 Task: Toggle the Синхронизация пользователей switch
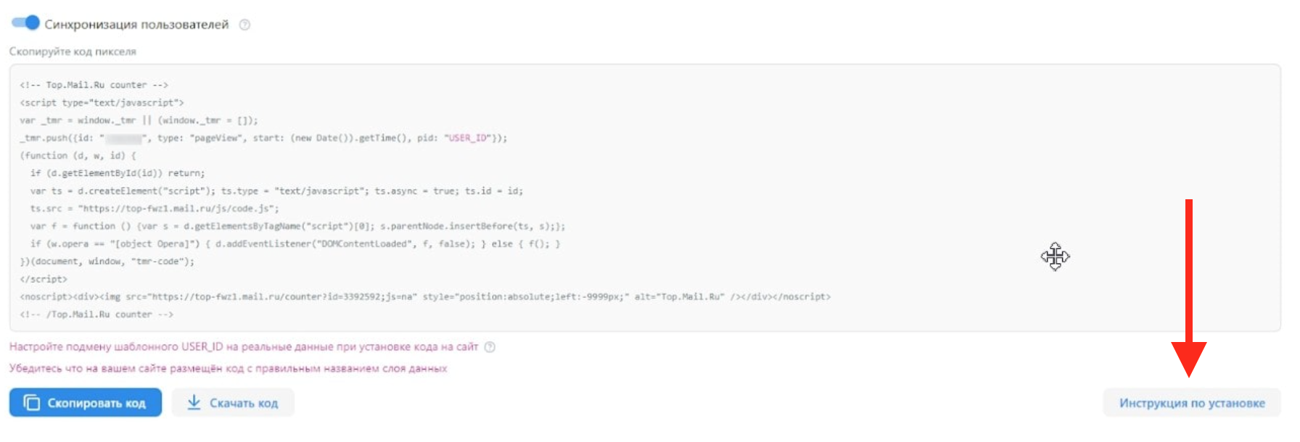click(x=25, y=22)
